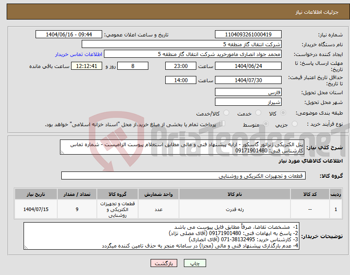Click response deadline date 1404/06/24

tap(248, 66)
